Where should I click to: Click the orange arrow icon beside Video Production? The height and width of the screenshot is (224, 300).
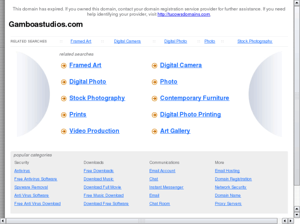64,131
